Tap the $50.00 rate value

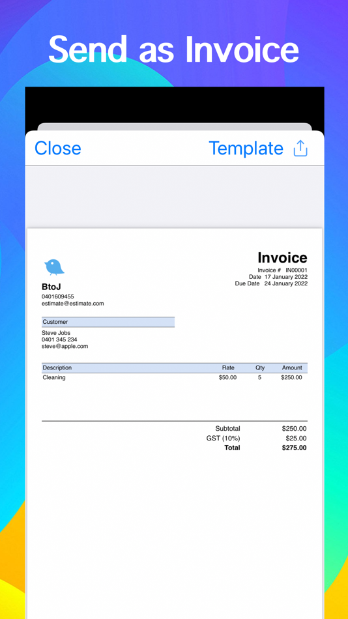point(227,377)
